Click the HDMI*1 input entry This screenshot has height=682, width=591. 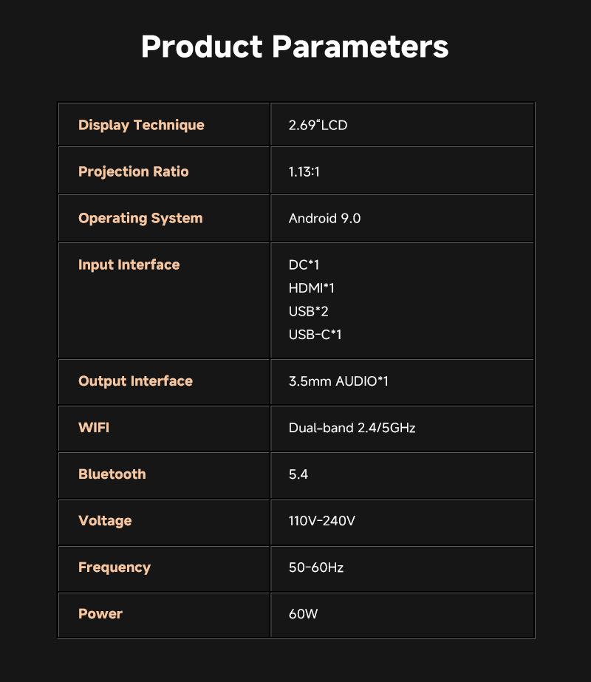pos(312,288)
